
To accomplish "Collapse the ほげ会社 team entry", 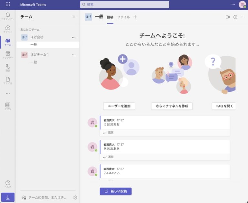I will (x=37, y=37).
